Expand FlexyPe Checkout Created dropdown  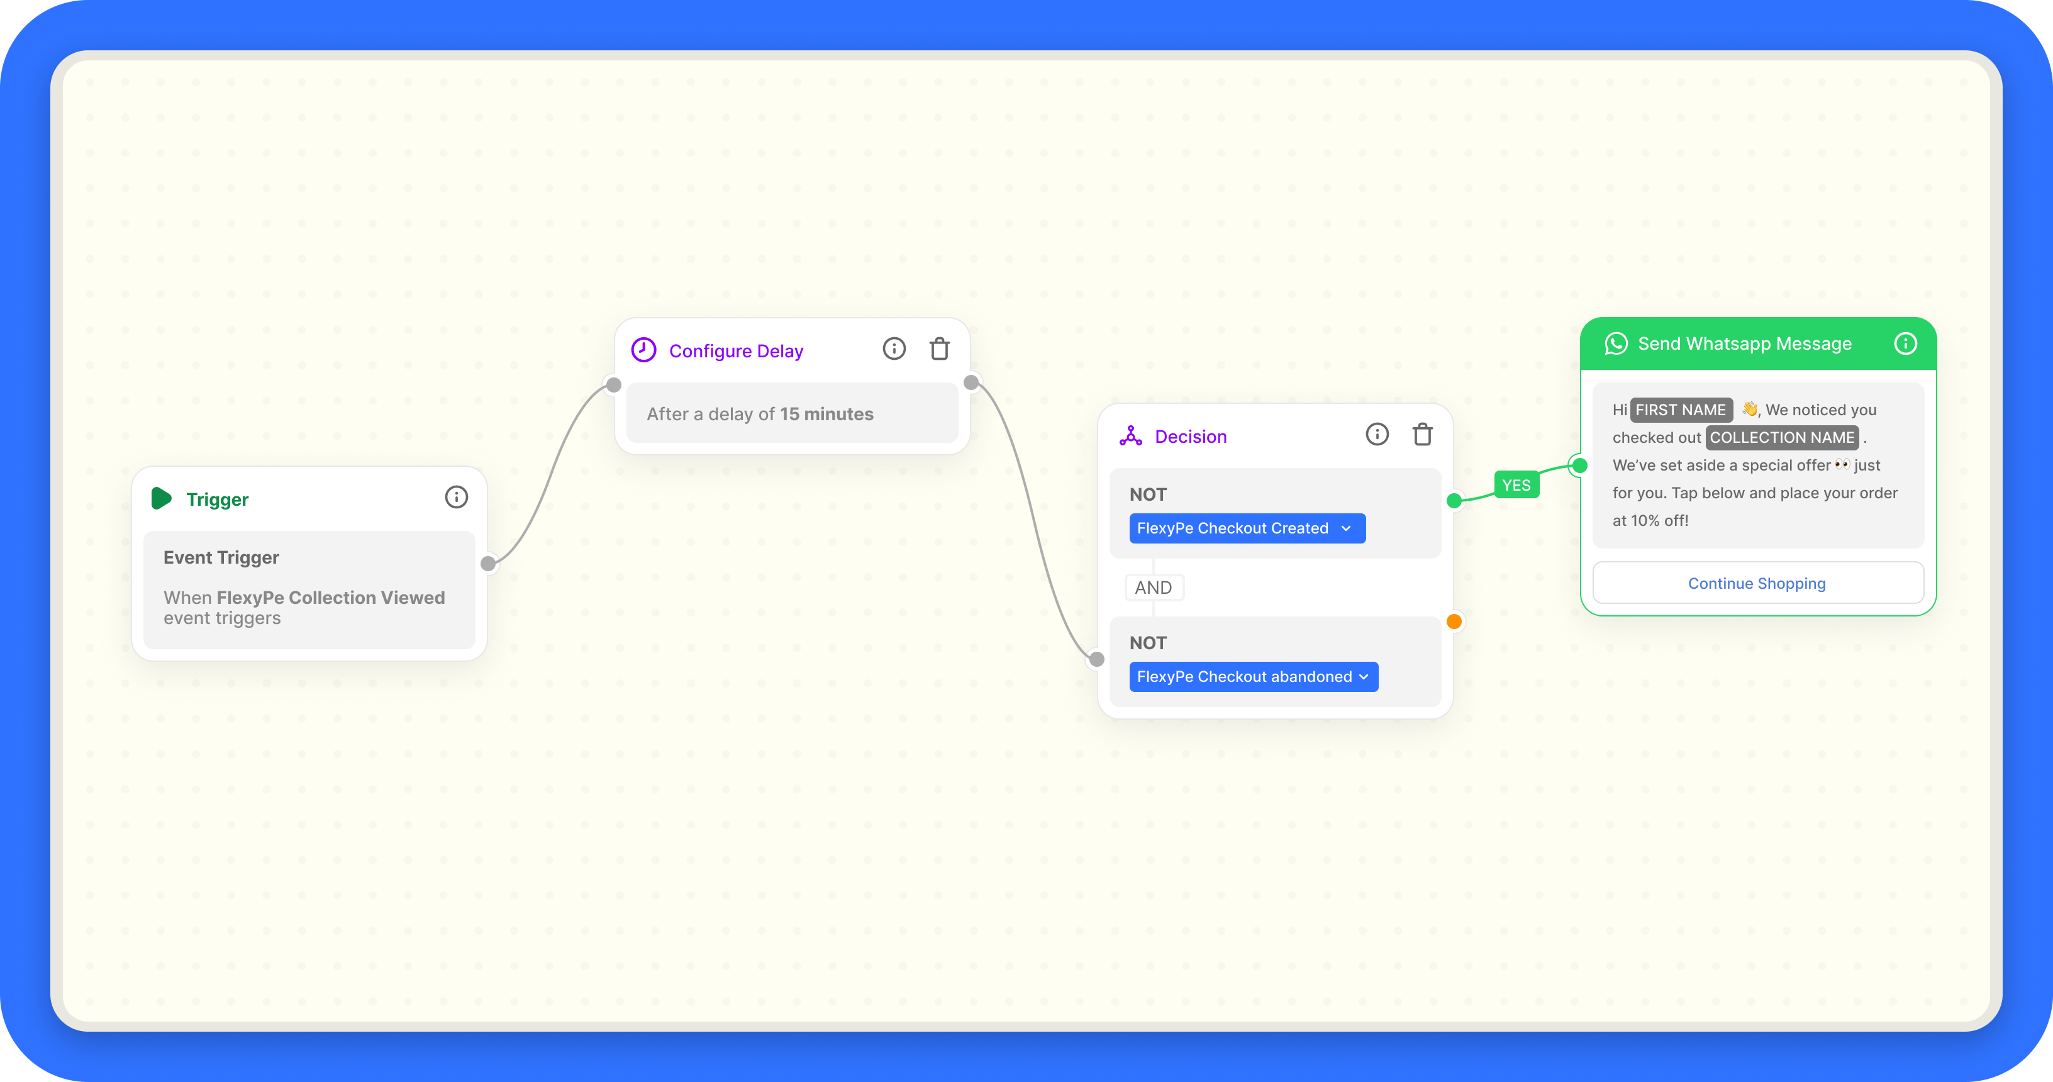pos(1247,528)
